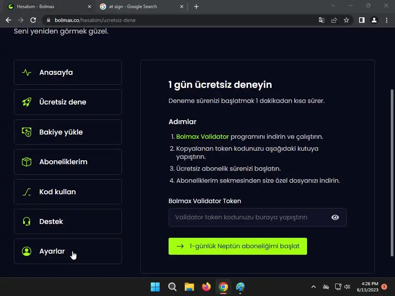395x296 pixels.
Task: Toggle token visibility eye icon
Action: [335, 217]
